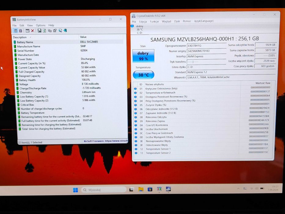Open the Dysk menu in CrystalDiskInfo
The height and width of the screenshot is (214, 285).
tap(177, 21)
